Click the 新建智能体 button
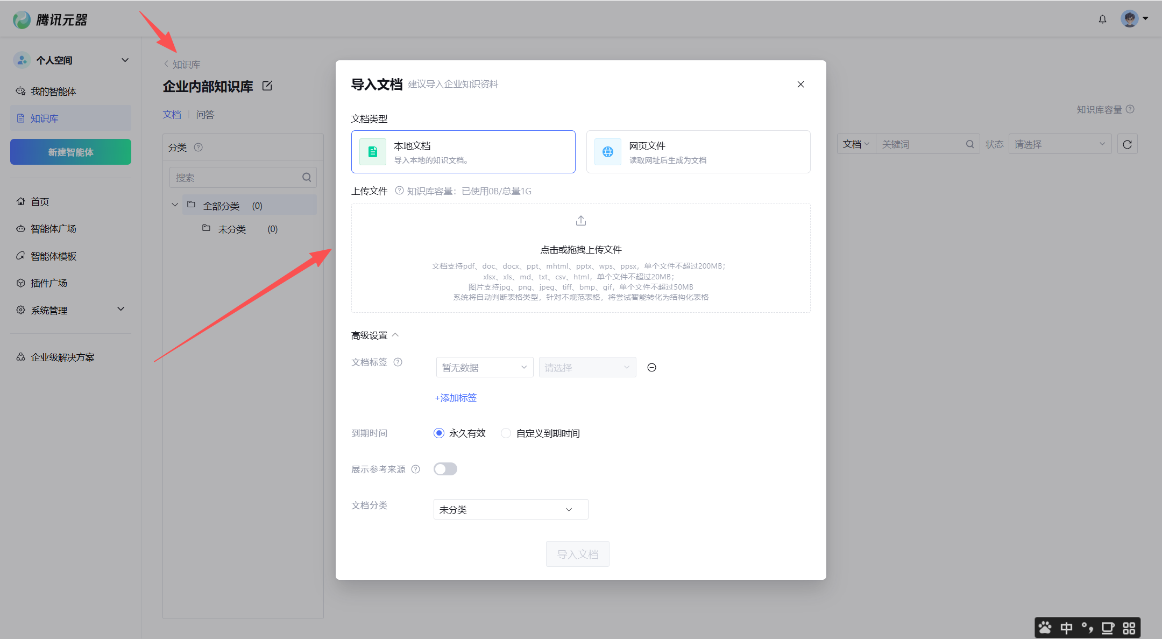Viewport: 1162px width, 639px height. 70,152
